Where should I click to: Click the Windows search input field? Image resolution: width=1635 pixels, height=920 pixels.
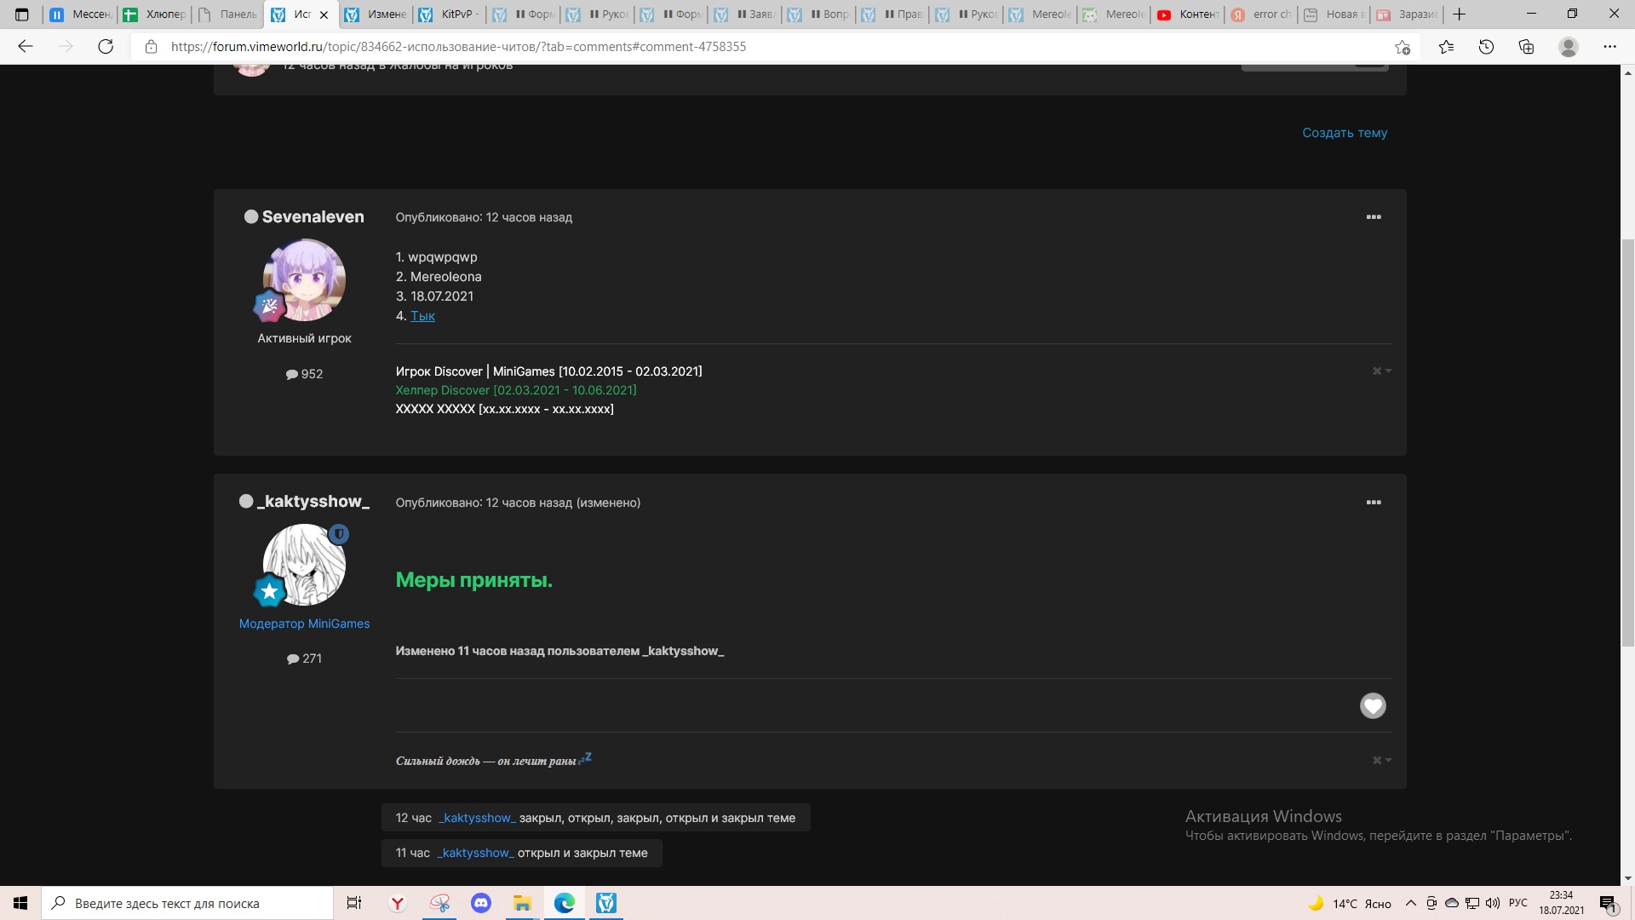[x=187, y=903]
